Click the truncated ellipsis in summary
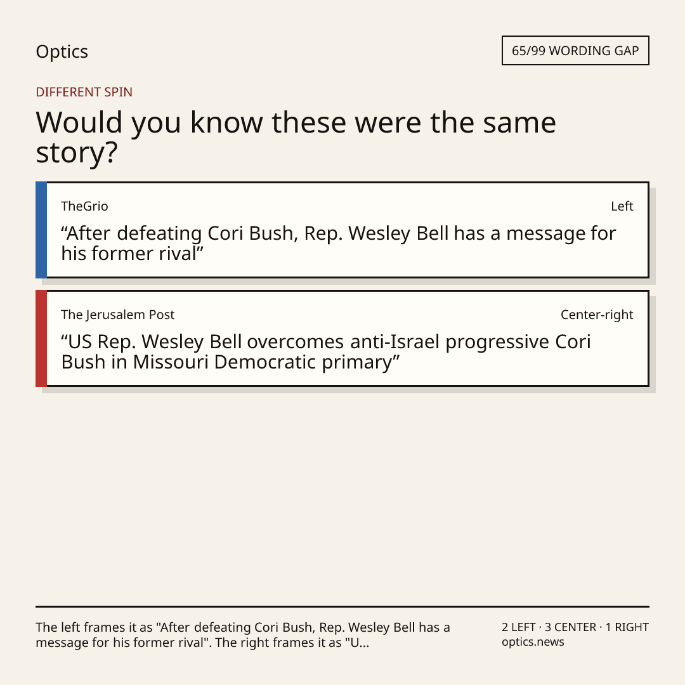 364,643
